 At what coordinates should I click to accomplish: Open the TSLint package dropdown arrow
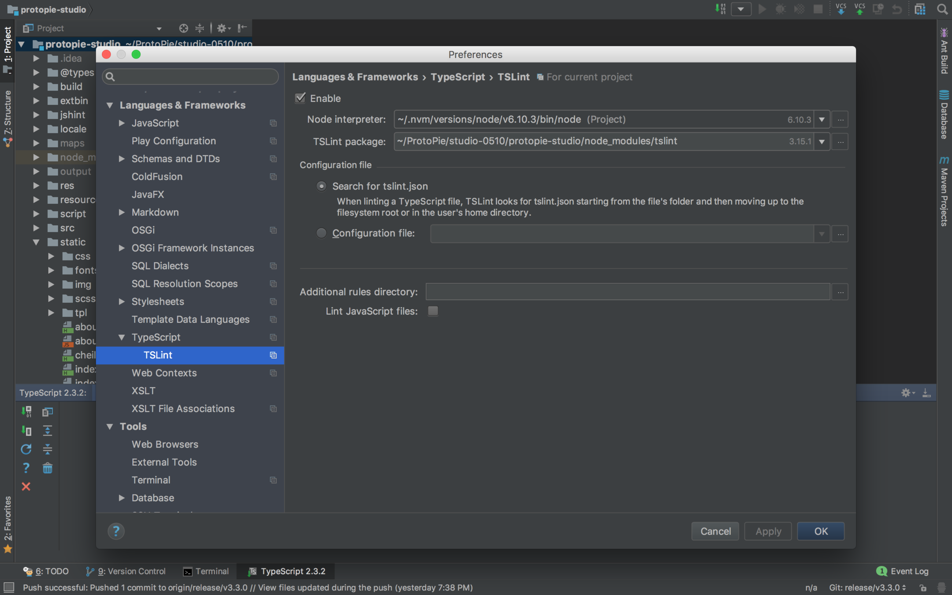point(822,141)
